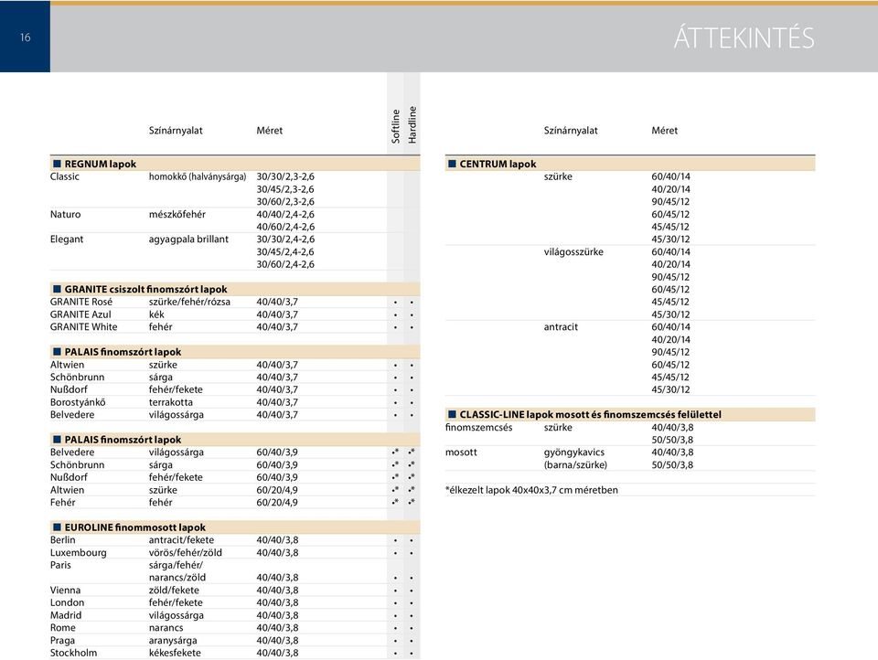Click the (barna/szürke) cell
This screenshot has width=878, height=660.
tap(575, 465)
